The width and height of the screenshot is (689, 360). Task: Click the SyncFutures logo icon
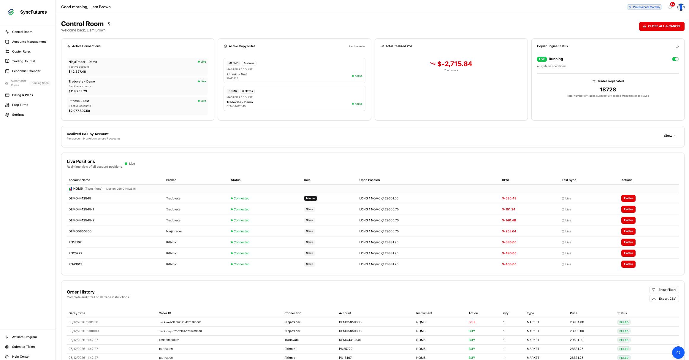[x=11, y=12]
